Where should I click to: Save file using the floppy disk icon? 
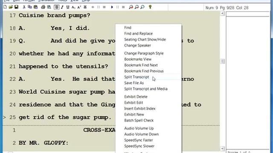[16, 7]
